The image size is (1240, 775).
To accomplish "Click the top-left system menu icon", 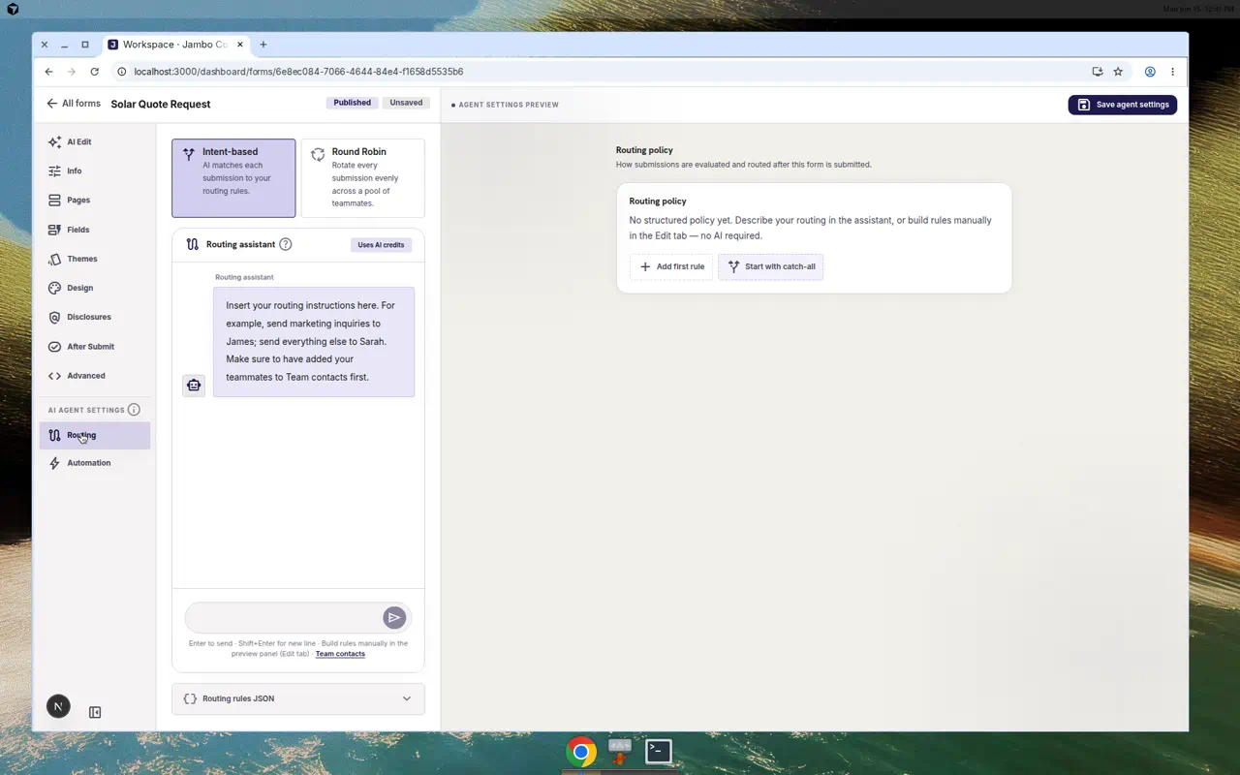I will pos(13,9).
